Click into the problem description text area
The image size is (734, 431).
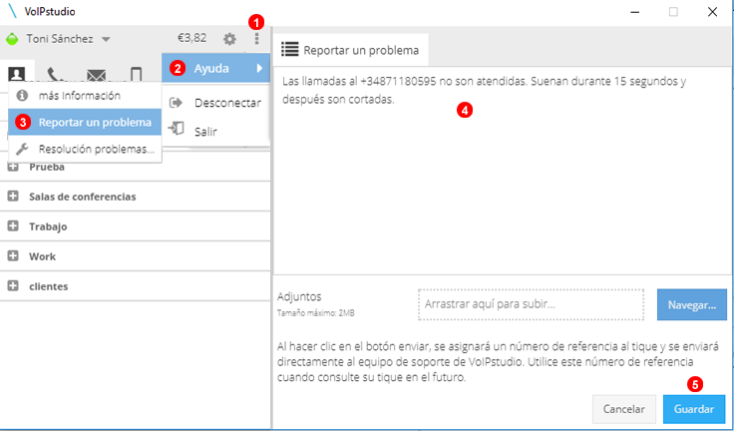coord(503,171)
